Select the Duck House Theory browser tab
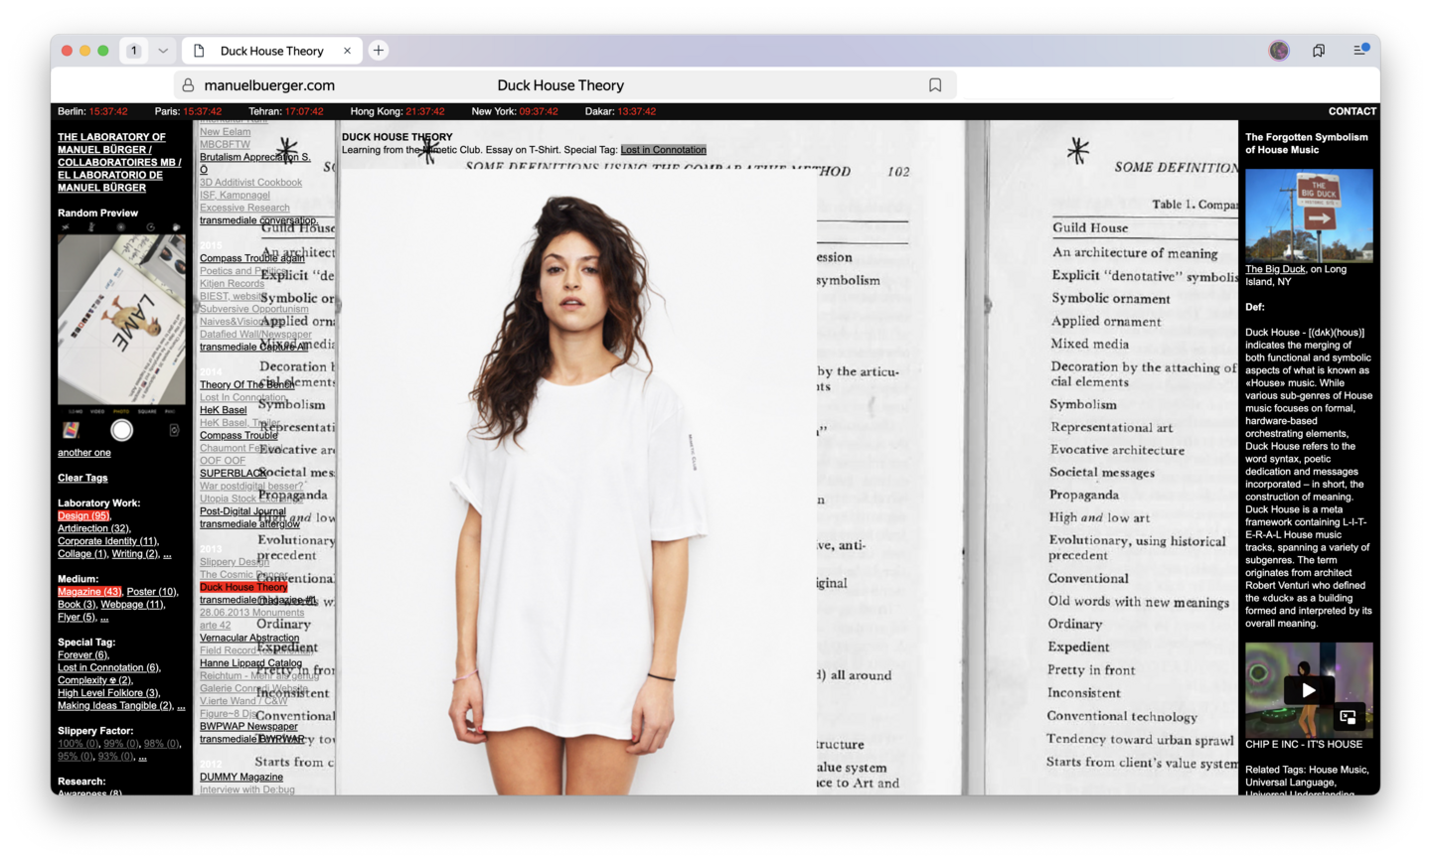The width and height of the screenshot is (1431, 862). (271, 51)
